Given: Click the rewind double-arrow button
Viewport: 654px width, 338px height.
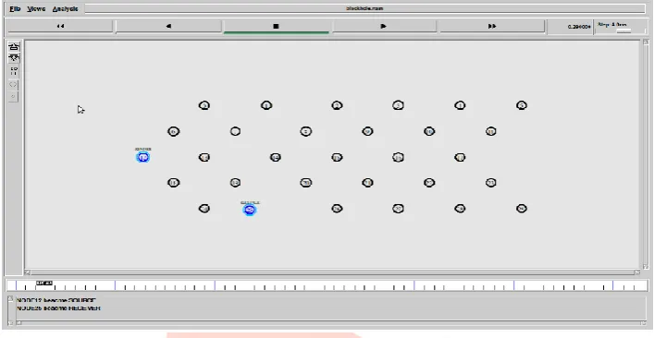Looking at the screenshot, I should point(60,26).
